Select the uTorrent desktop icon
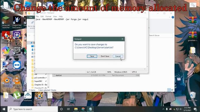 pyautogui.click(x=17, y=96)
